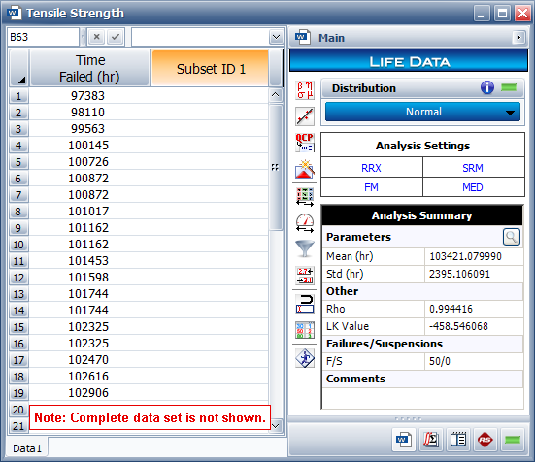Screen dimensions: 535x462
Task: Click the formula bar cancel X button
Action: (x=96, y=37)
